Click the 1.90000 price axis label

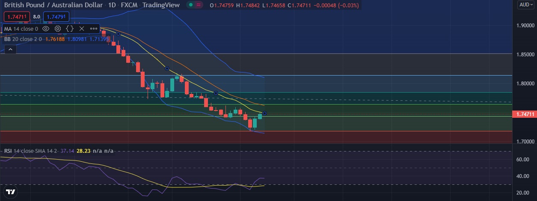tap(525, 26)
